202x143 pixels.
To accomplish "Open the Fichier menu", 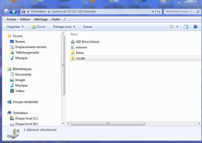I will click(x=11, y=19).
